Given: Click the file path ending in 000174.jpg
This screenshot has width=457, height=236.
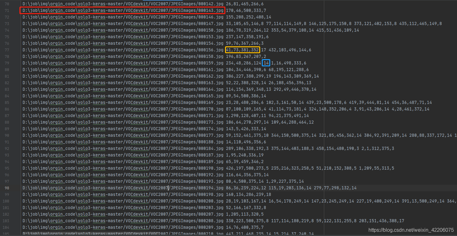Looking at the screenshot, I should [123, 129].
